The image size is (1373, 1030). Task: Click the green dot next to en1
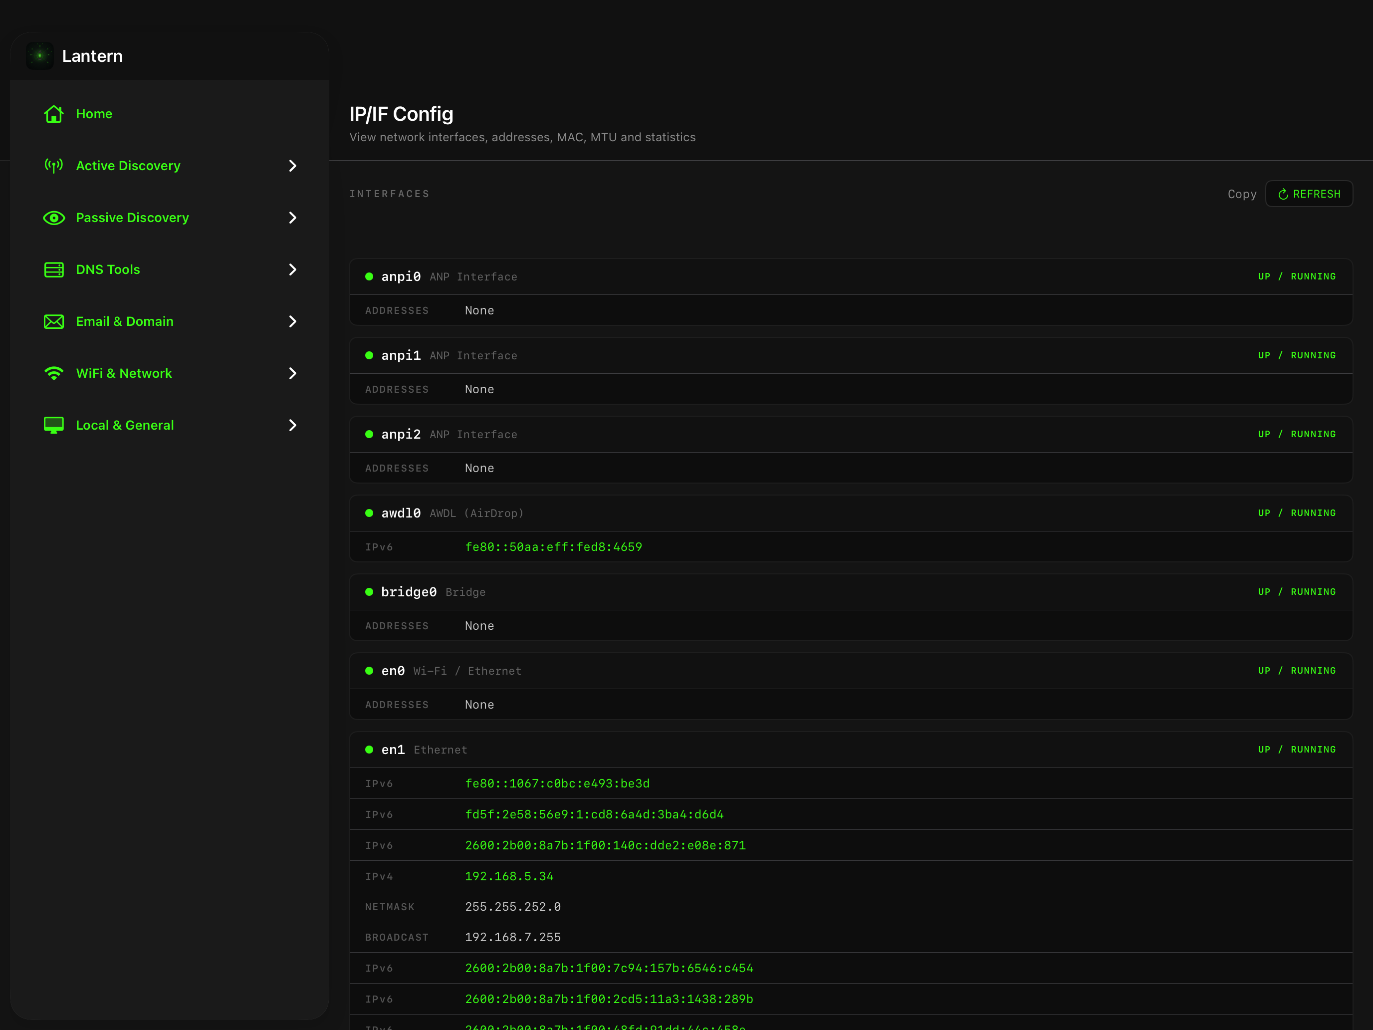pyautogui.click(x=369, y=750)
